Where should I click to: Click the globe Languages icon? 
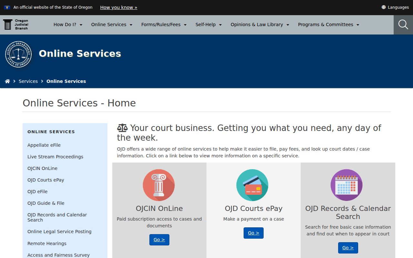pos(384,7)
